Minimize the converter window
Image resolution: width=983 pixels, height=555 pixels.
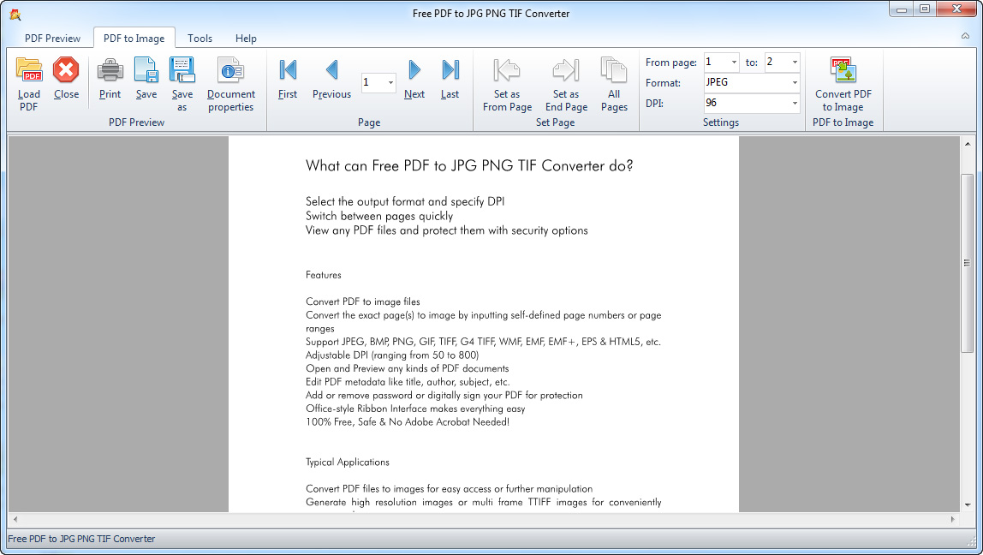click(x=902, y=9)
